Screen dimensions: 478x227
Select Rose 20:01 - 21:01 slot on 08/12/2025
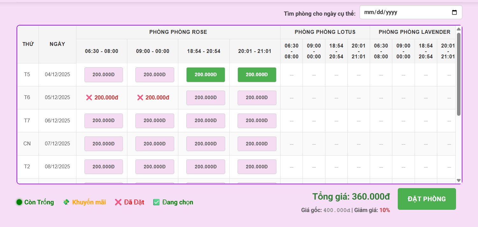coord(257,167)
